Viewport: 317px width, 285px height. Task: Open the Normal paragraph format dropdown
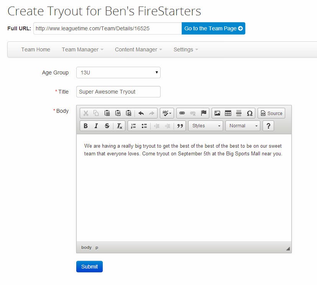pyautogui.click(x=243, y=126)
